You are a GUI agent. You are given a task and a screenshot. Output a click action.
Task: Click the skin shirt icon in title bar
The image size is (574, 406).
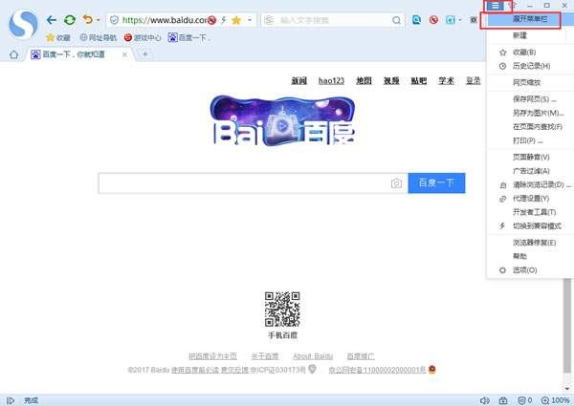click(x=513, y=5)
